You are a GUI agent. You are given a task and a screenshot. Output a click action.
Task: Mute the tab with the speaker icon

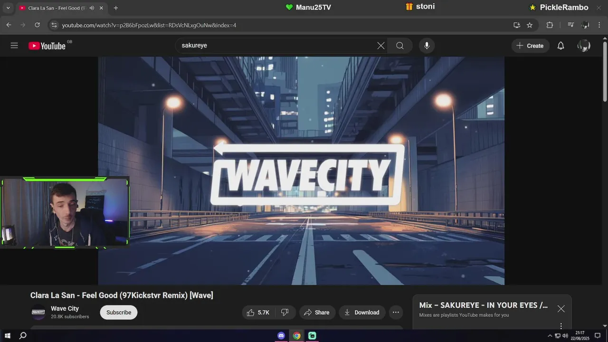click(x=92, y=8)
